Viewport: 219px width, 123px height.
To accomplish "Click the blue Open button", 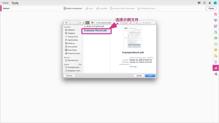I will point(150,76).
